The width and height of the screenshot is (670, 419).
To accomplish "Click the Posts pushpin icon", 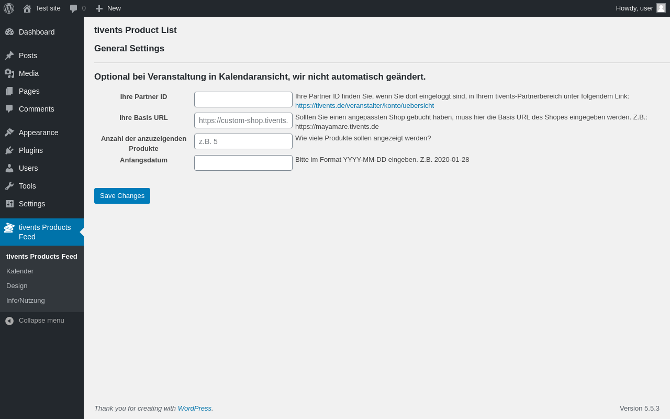I will coord(9,56).
